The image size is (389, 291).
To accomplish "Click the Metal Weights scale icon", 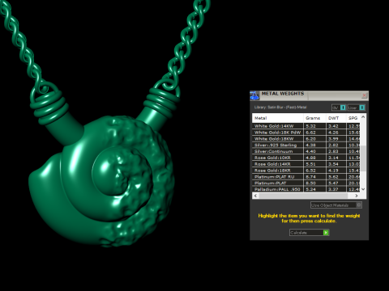I will point(254,95).
